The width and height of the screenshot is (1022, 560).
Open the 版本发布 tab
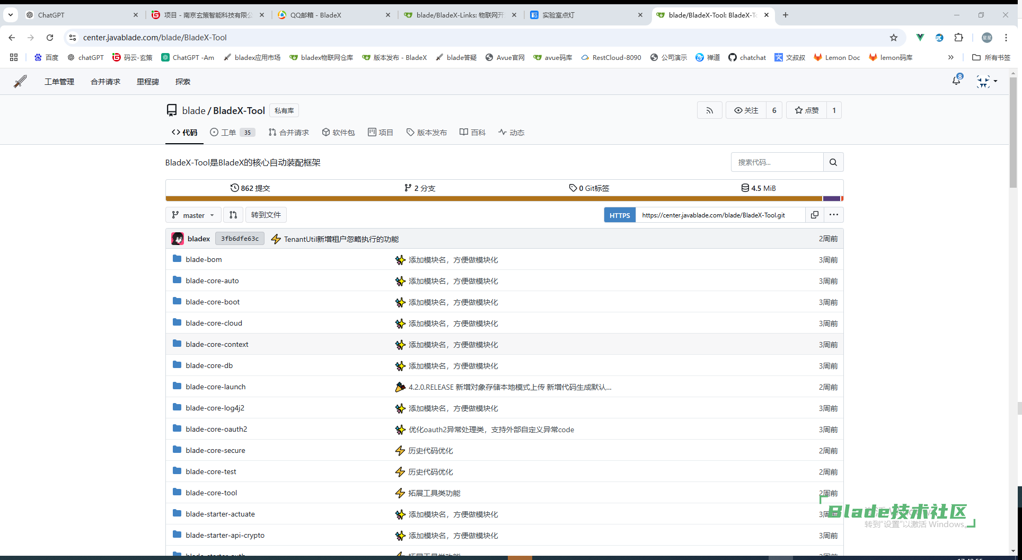coord(426,133)
